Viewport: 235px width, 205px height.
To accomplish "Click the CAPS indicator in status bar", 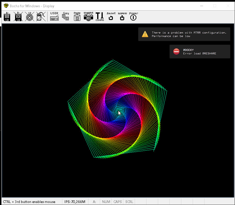I will click(x=117, y=202).
